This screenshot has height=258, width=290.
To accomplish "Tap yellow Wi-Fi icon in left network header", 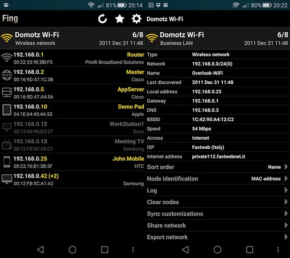I will click(x=7, y=38).
